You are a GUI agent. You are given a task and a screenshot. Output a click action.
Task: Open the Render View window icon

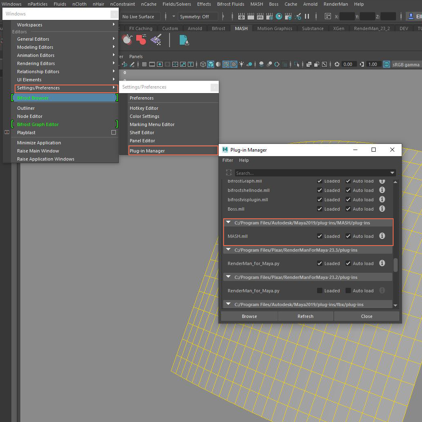tap(241, 16)
